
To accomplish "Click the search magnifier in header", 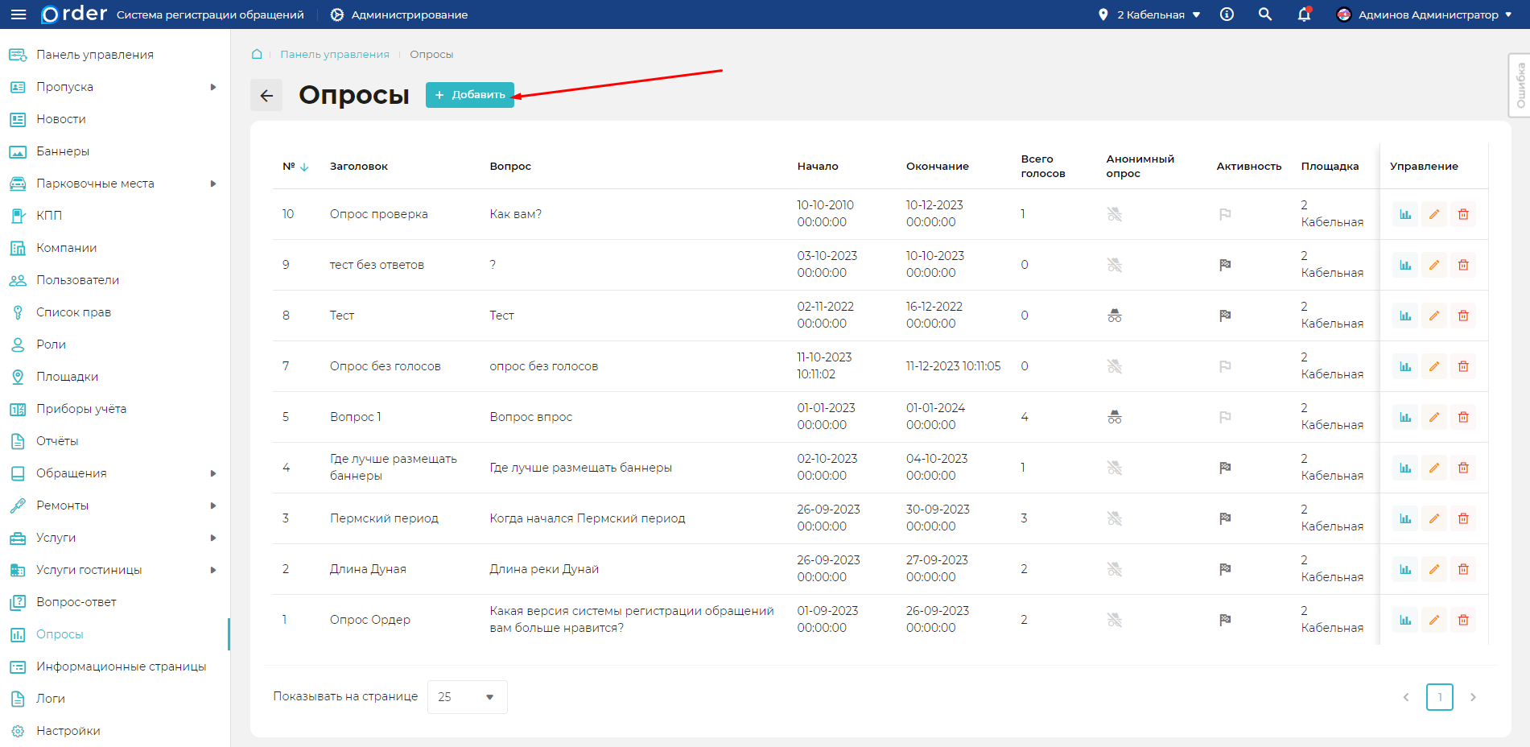I will [1265, 14].
